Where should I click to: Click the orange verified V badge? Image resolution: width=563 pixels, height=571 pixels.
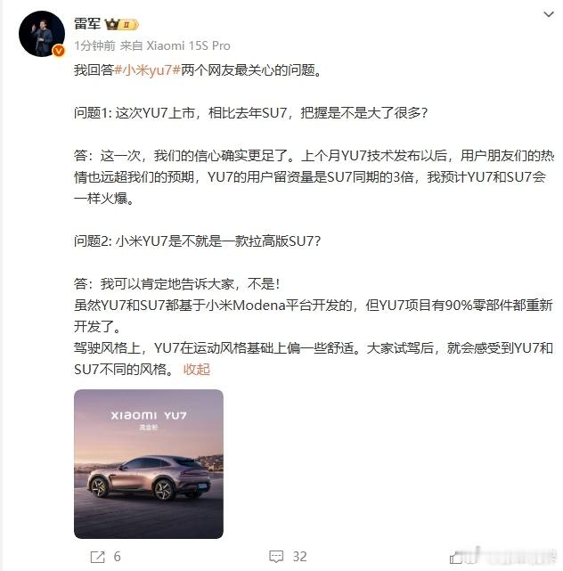coord(58,51)
